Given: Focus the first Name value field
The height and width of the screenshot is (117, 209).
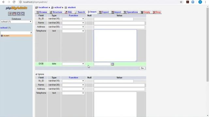Looking at the screenshot, I should pyautogui.click(x=119, y=23).
